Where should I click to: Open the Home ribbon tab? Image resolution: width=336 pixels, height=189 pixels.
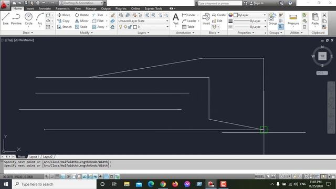17,8
